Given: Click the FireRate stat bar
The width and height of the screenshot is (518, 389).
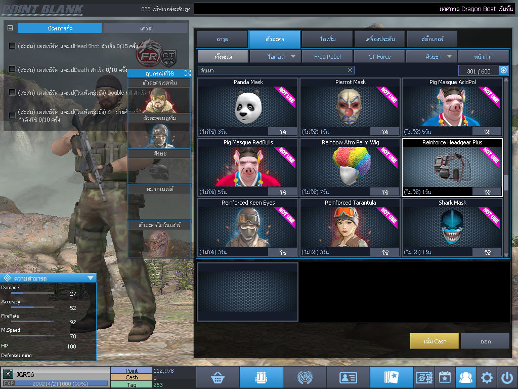Looking at the screenshot, I should tap(33, 321).
